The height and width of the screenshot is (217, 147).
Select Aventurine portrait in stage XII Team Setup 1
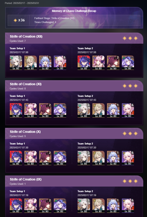point(30,62)
